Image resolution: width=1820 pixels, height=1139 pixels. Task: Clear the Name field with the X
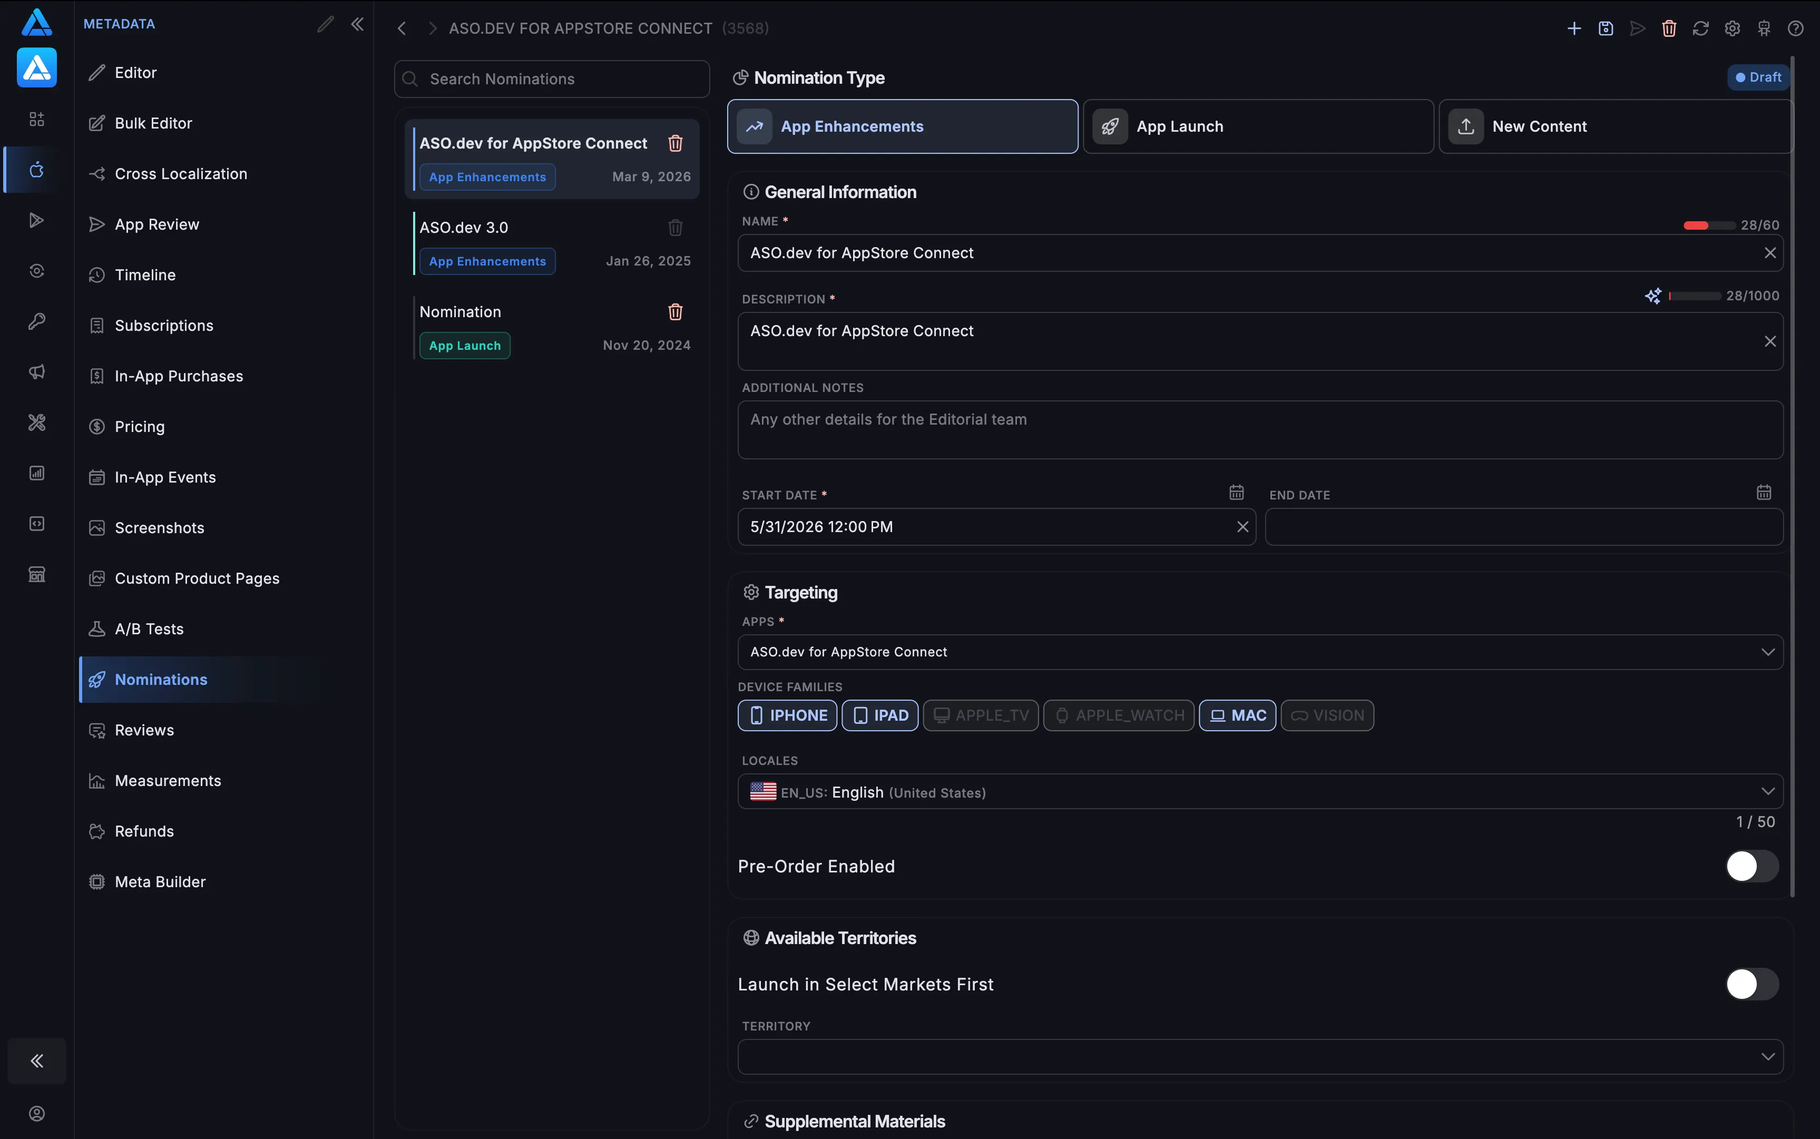point(1769,253)
